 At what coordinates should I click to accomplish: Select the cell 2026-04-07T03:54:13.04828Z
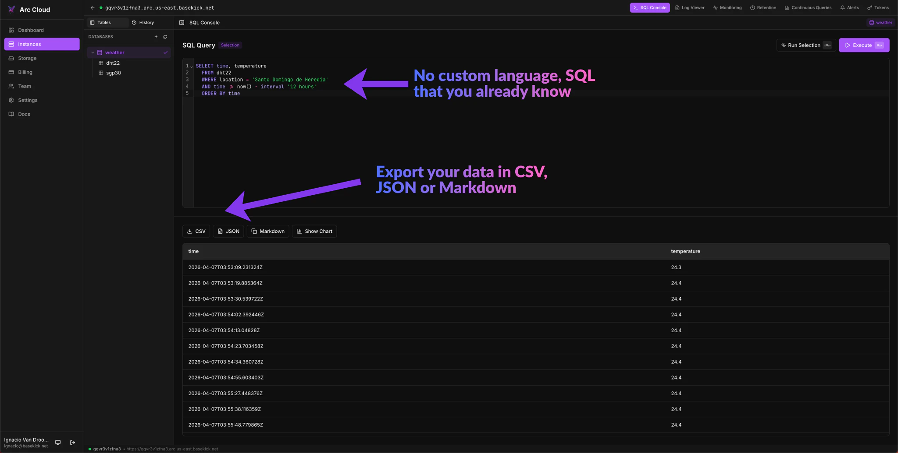click(x=224, y=330)
